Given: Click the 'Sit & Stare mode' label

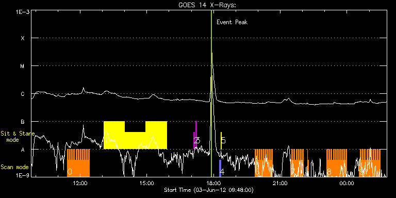Looking at the screenshot, I should [18, 136].
